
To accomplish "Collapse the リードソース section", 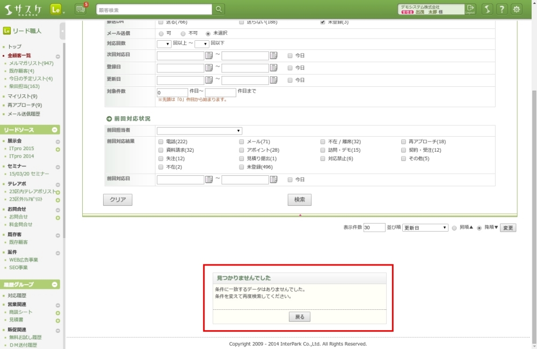I will (54, 130).
